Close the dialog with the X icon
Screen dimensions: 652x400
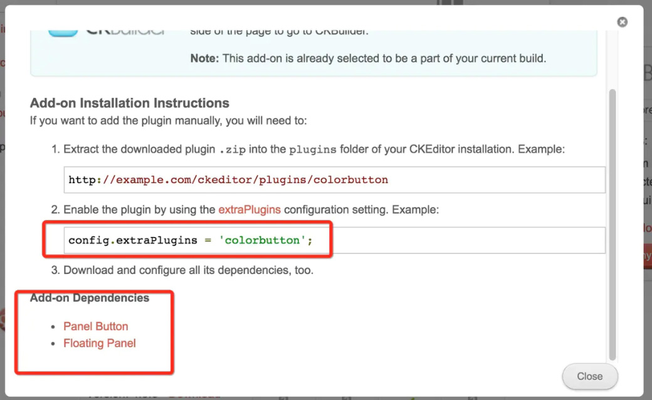tap(622, 22)
